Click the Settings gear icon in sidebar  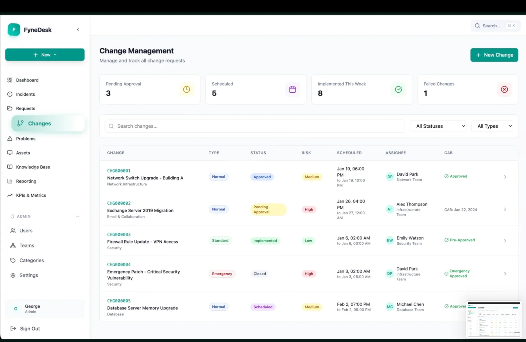(x=13, y=275)
